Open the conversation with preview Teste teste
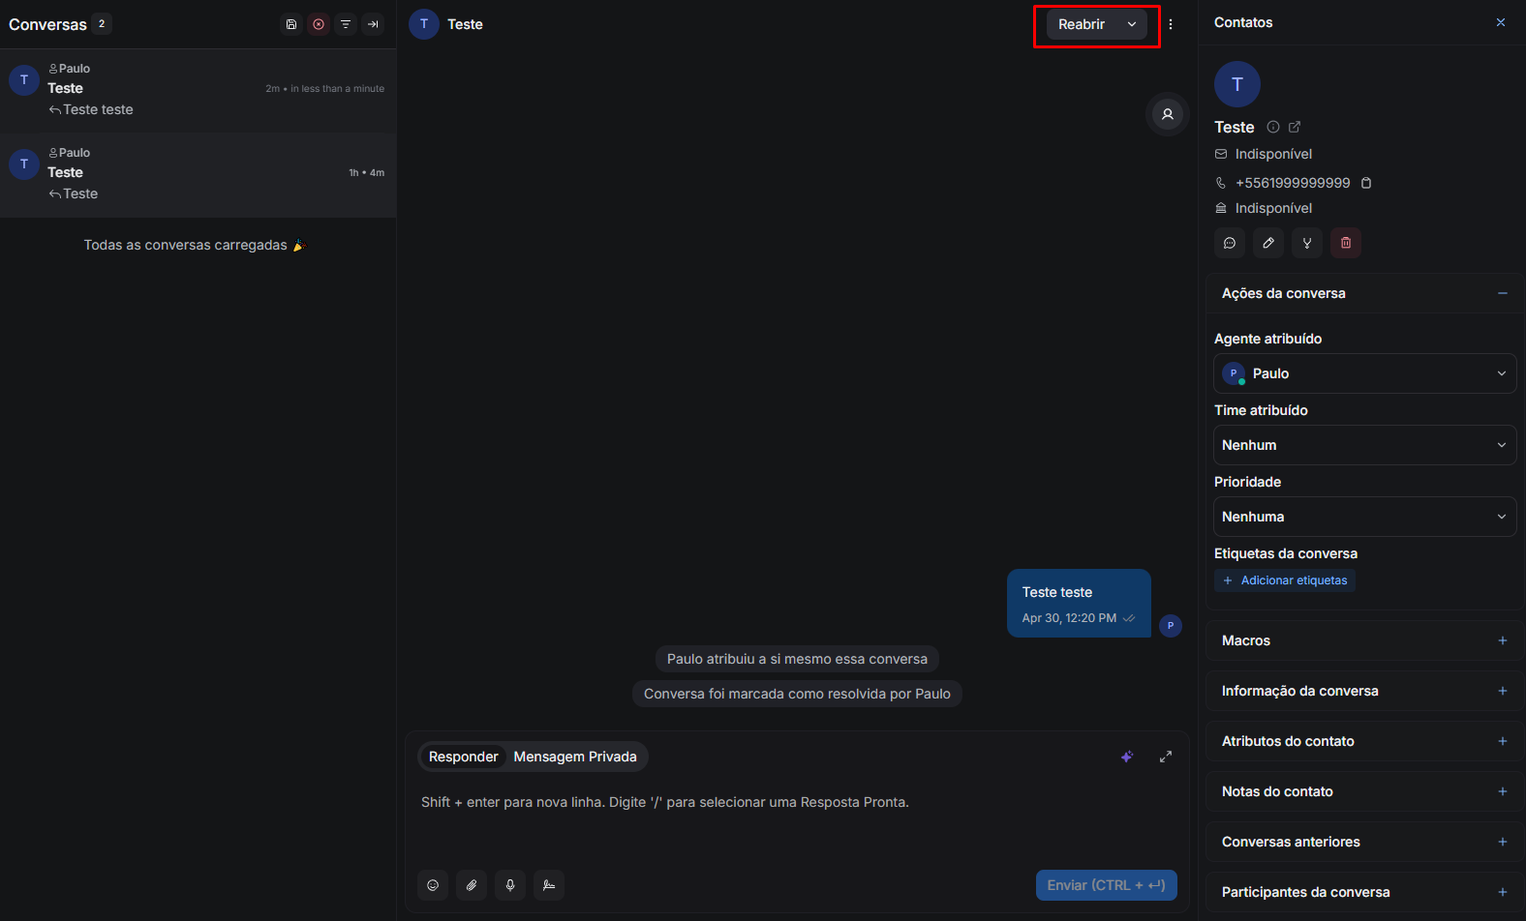This screenshot has width=1526, height=921. (x=198, y=90)
